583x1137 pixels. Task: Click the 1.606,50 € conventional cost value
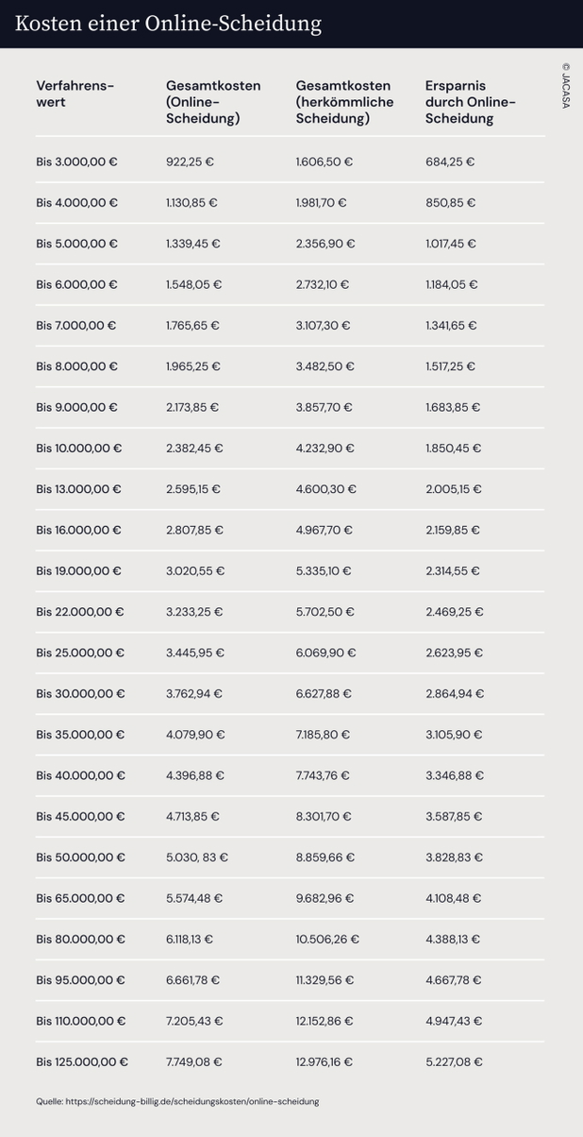[x=324, y=161]
